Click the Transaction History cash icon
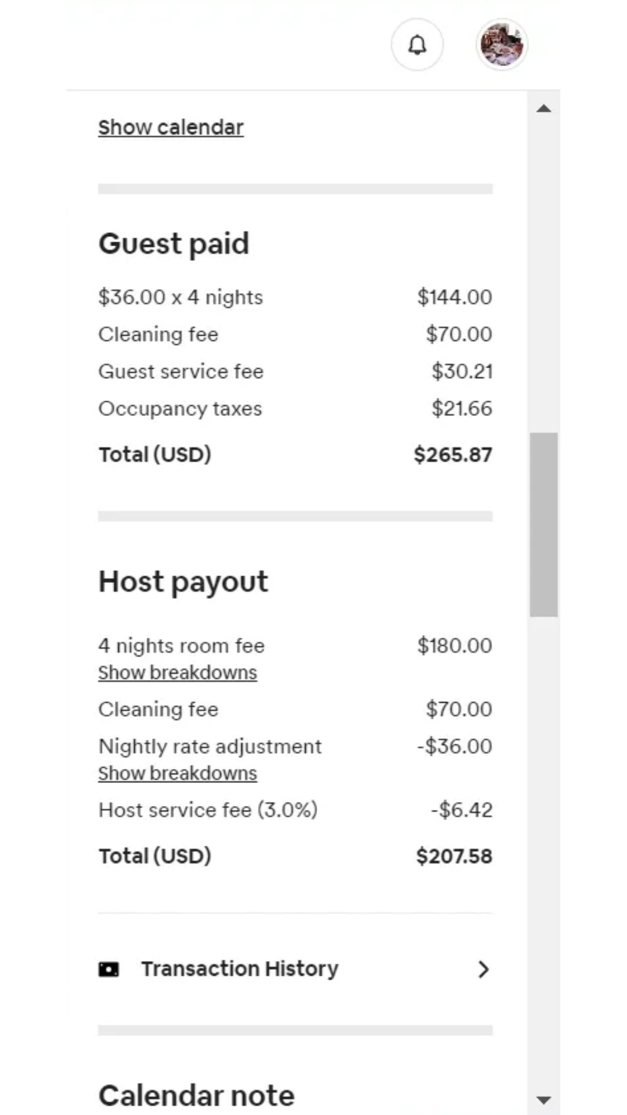The image size is (627, 1115). (x=109, y=969)
